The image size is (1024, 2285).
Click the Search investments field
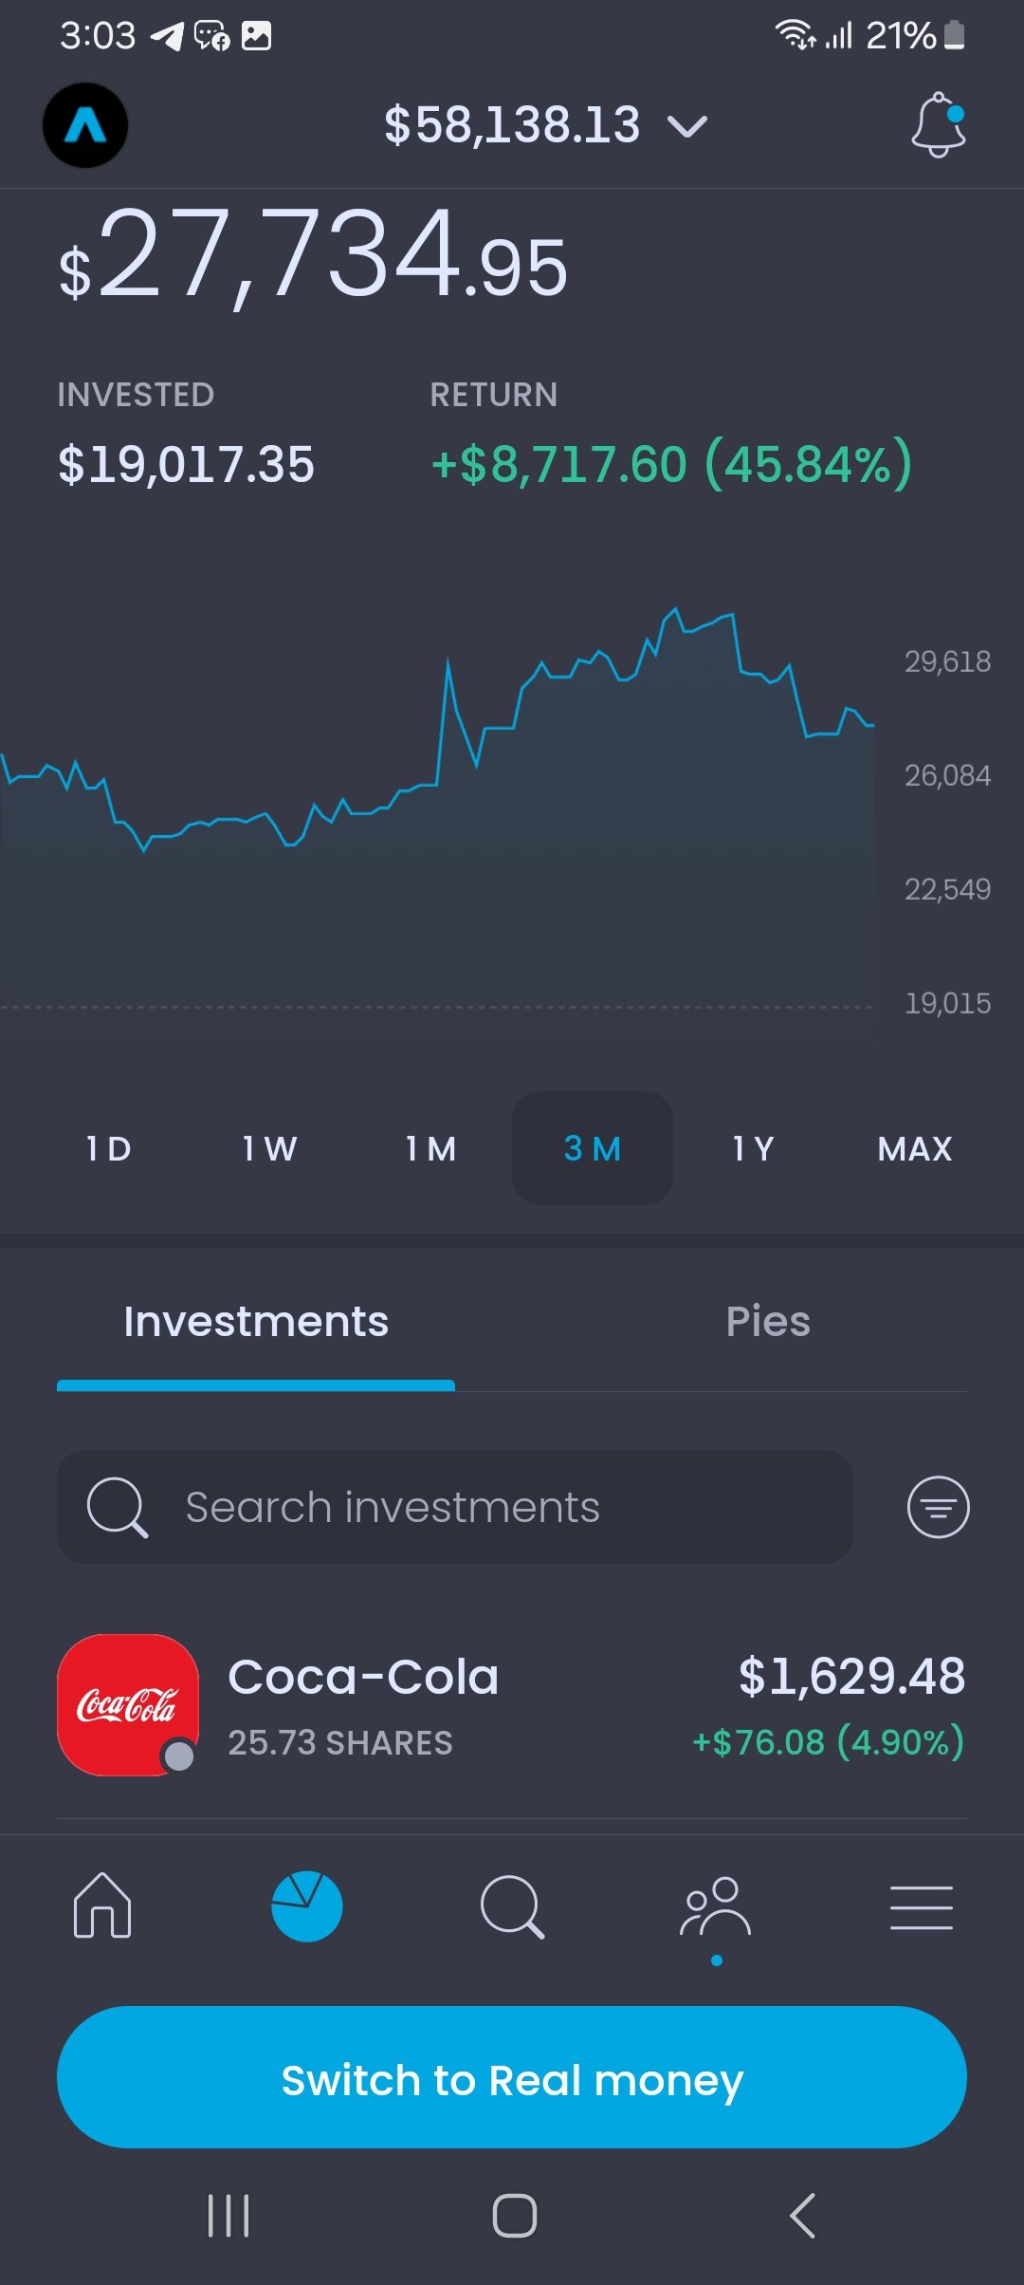pyautogui.click(x=455, y=1507)
